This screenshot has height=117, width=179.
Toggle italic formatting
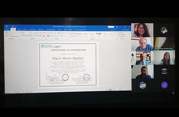[24, 36]
